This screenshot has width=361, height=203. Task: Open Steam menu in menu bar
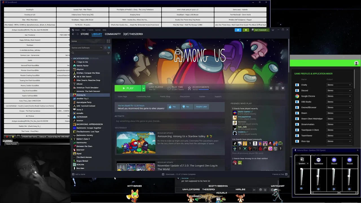77,30
